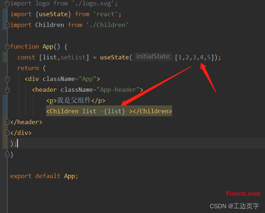This screenshot has height=213, width=265.
Task: Click the './Children' import path string
Action: pos(107,25)
